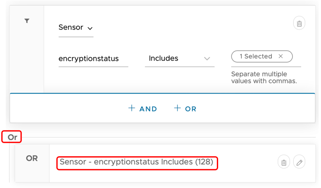The height and width of the screenshot is (188, 321).
Task: Delete the saved encryptionstatus Includes (128) rule
Action: pos(284,162)
